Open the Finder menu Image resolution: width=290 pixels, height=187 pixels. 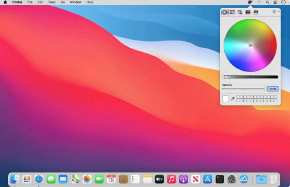(17, 2)
